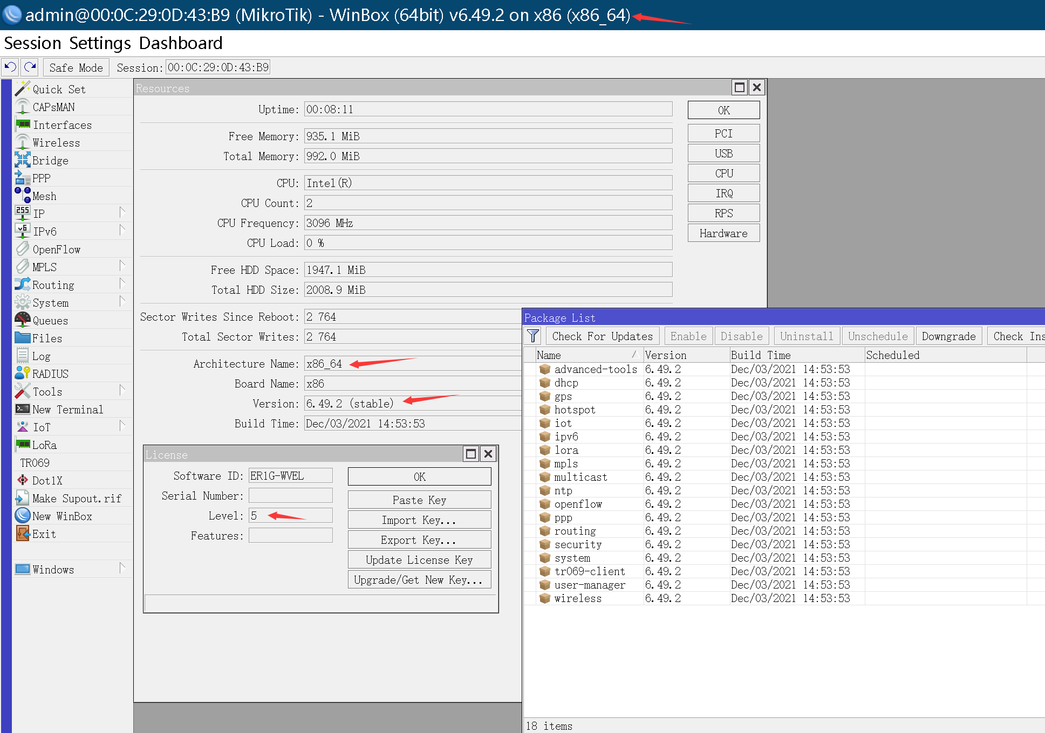Image resolution: width=1045 pixels, height=733 pixels.
Task: Click Update License Key button
Action: coord(419,559)
